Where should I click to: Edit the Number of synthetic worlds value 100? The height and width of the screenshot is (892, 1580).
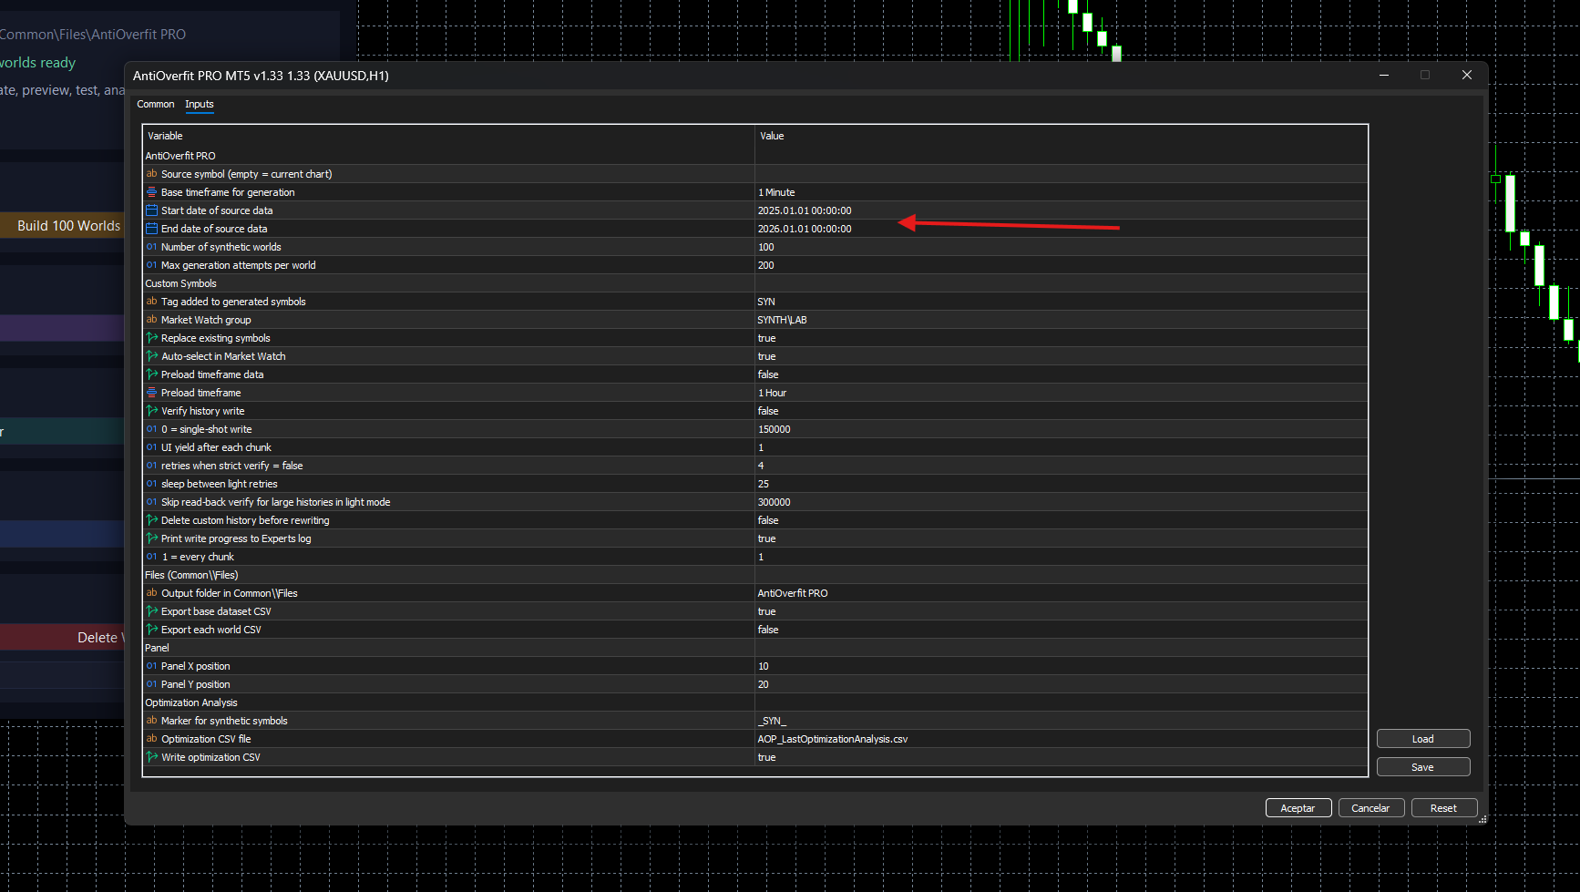pyautogui.click(x=1061, y=247)
